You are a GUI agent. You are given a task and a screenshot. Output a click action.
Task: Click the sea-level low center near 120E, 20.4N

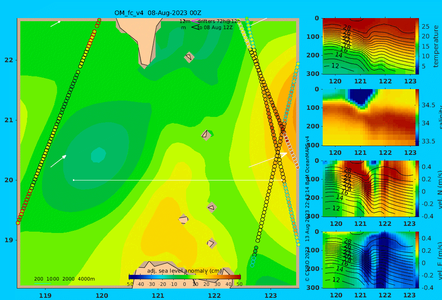(99, 155)
